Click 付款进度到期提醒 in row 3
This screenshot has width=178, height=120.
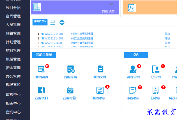coord(82,43)
